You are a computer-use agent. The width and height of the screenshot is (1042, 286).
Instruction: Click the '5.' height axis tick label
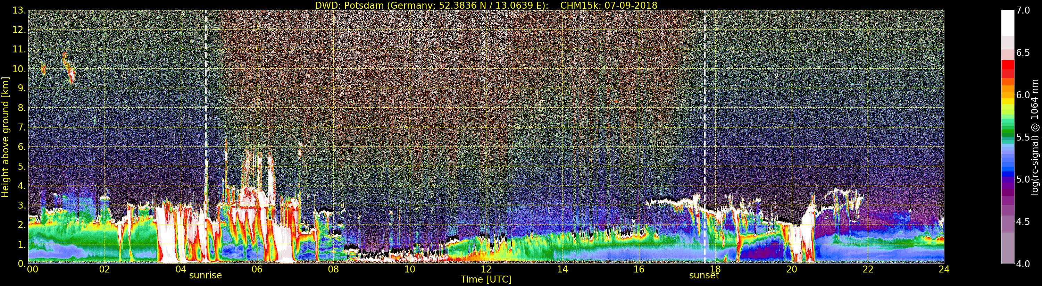click(x=22, y=166)
